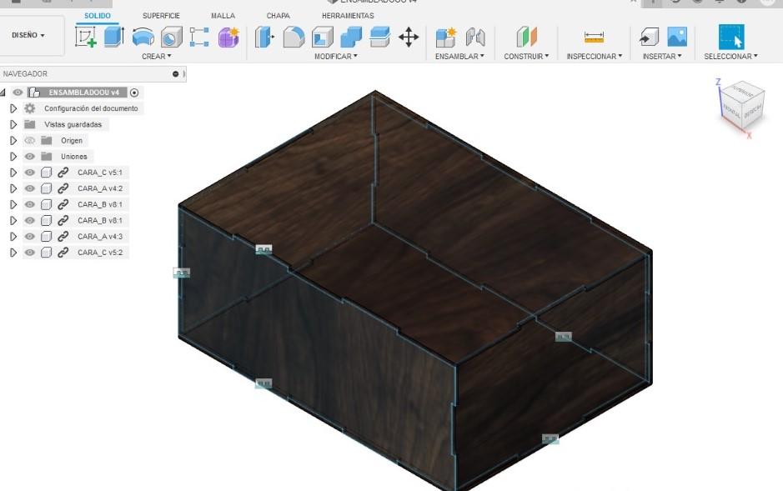Click the Insert Derive icon

[x=649, y=38]
